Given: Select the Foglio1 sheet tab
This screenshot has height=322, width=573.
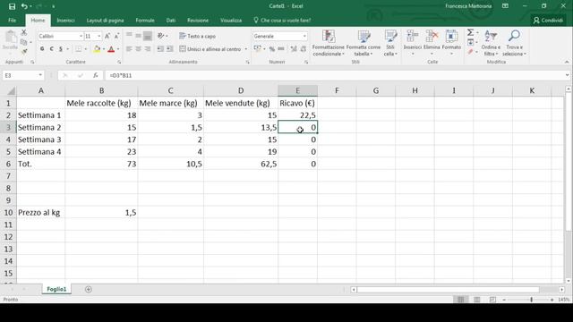Looking at the screenshot, I should coord(56,289).
